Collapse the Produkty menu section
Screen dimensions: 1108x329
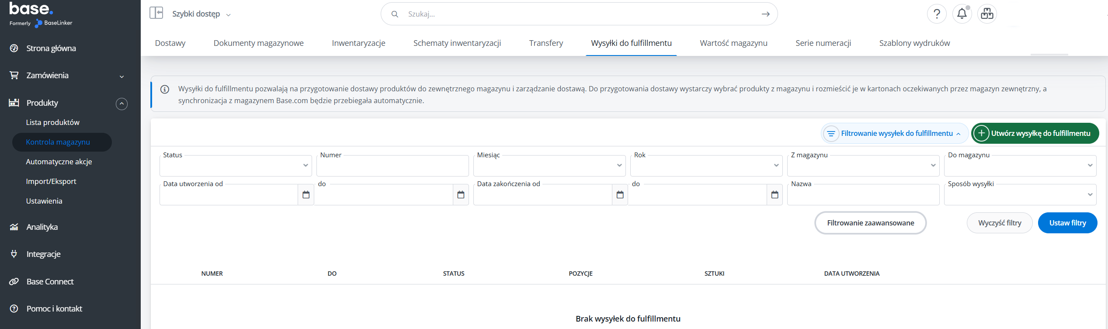coord(122,104)
